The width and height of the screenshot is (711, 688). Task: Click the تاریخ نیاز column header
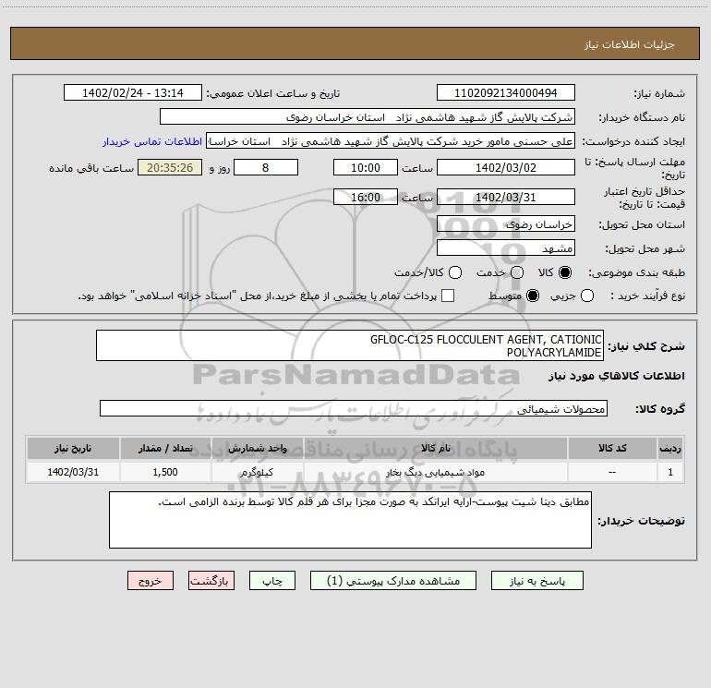(73, 448)
